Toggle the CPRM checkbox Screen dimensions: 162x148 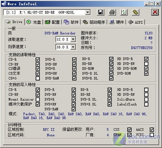(129, 135)
